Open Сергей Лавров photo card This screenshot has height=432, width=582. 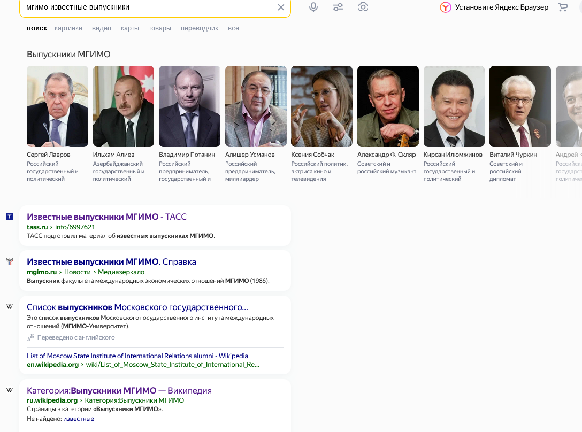click(x=58, y=106)
